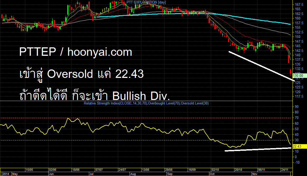The height and width of the screenshot is (176, 307).
Task: Click the 122.5 price axis label
Action: tap(299, 87)
